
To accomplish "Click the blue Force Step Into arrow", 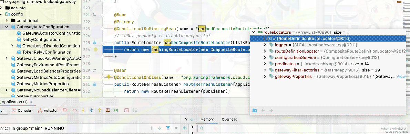I will tap(91, 110).
